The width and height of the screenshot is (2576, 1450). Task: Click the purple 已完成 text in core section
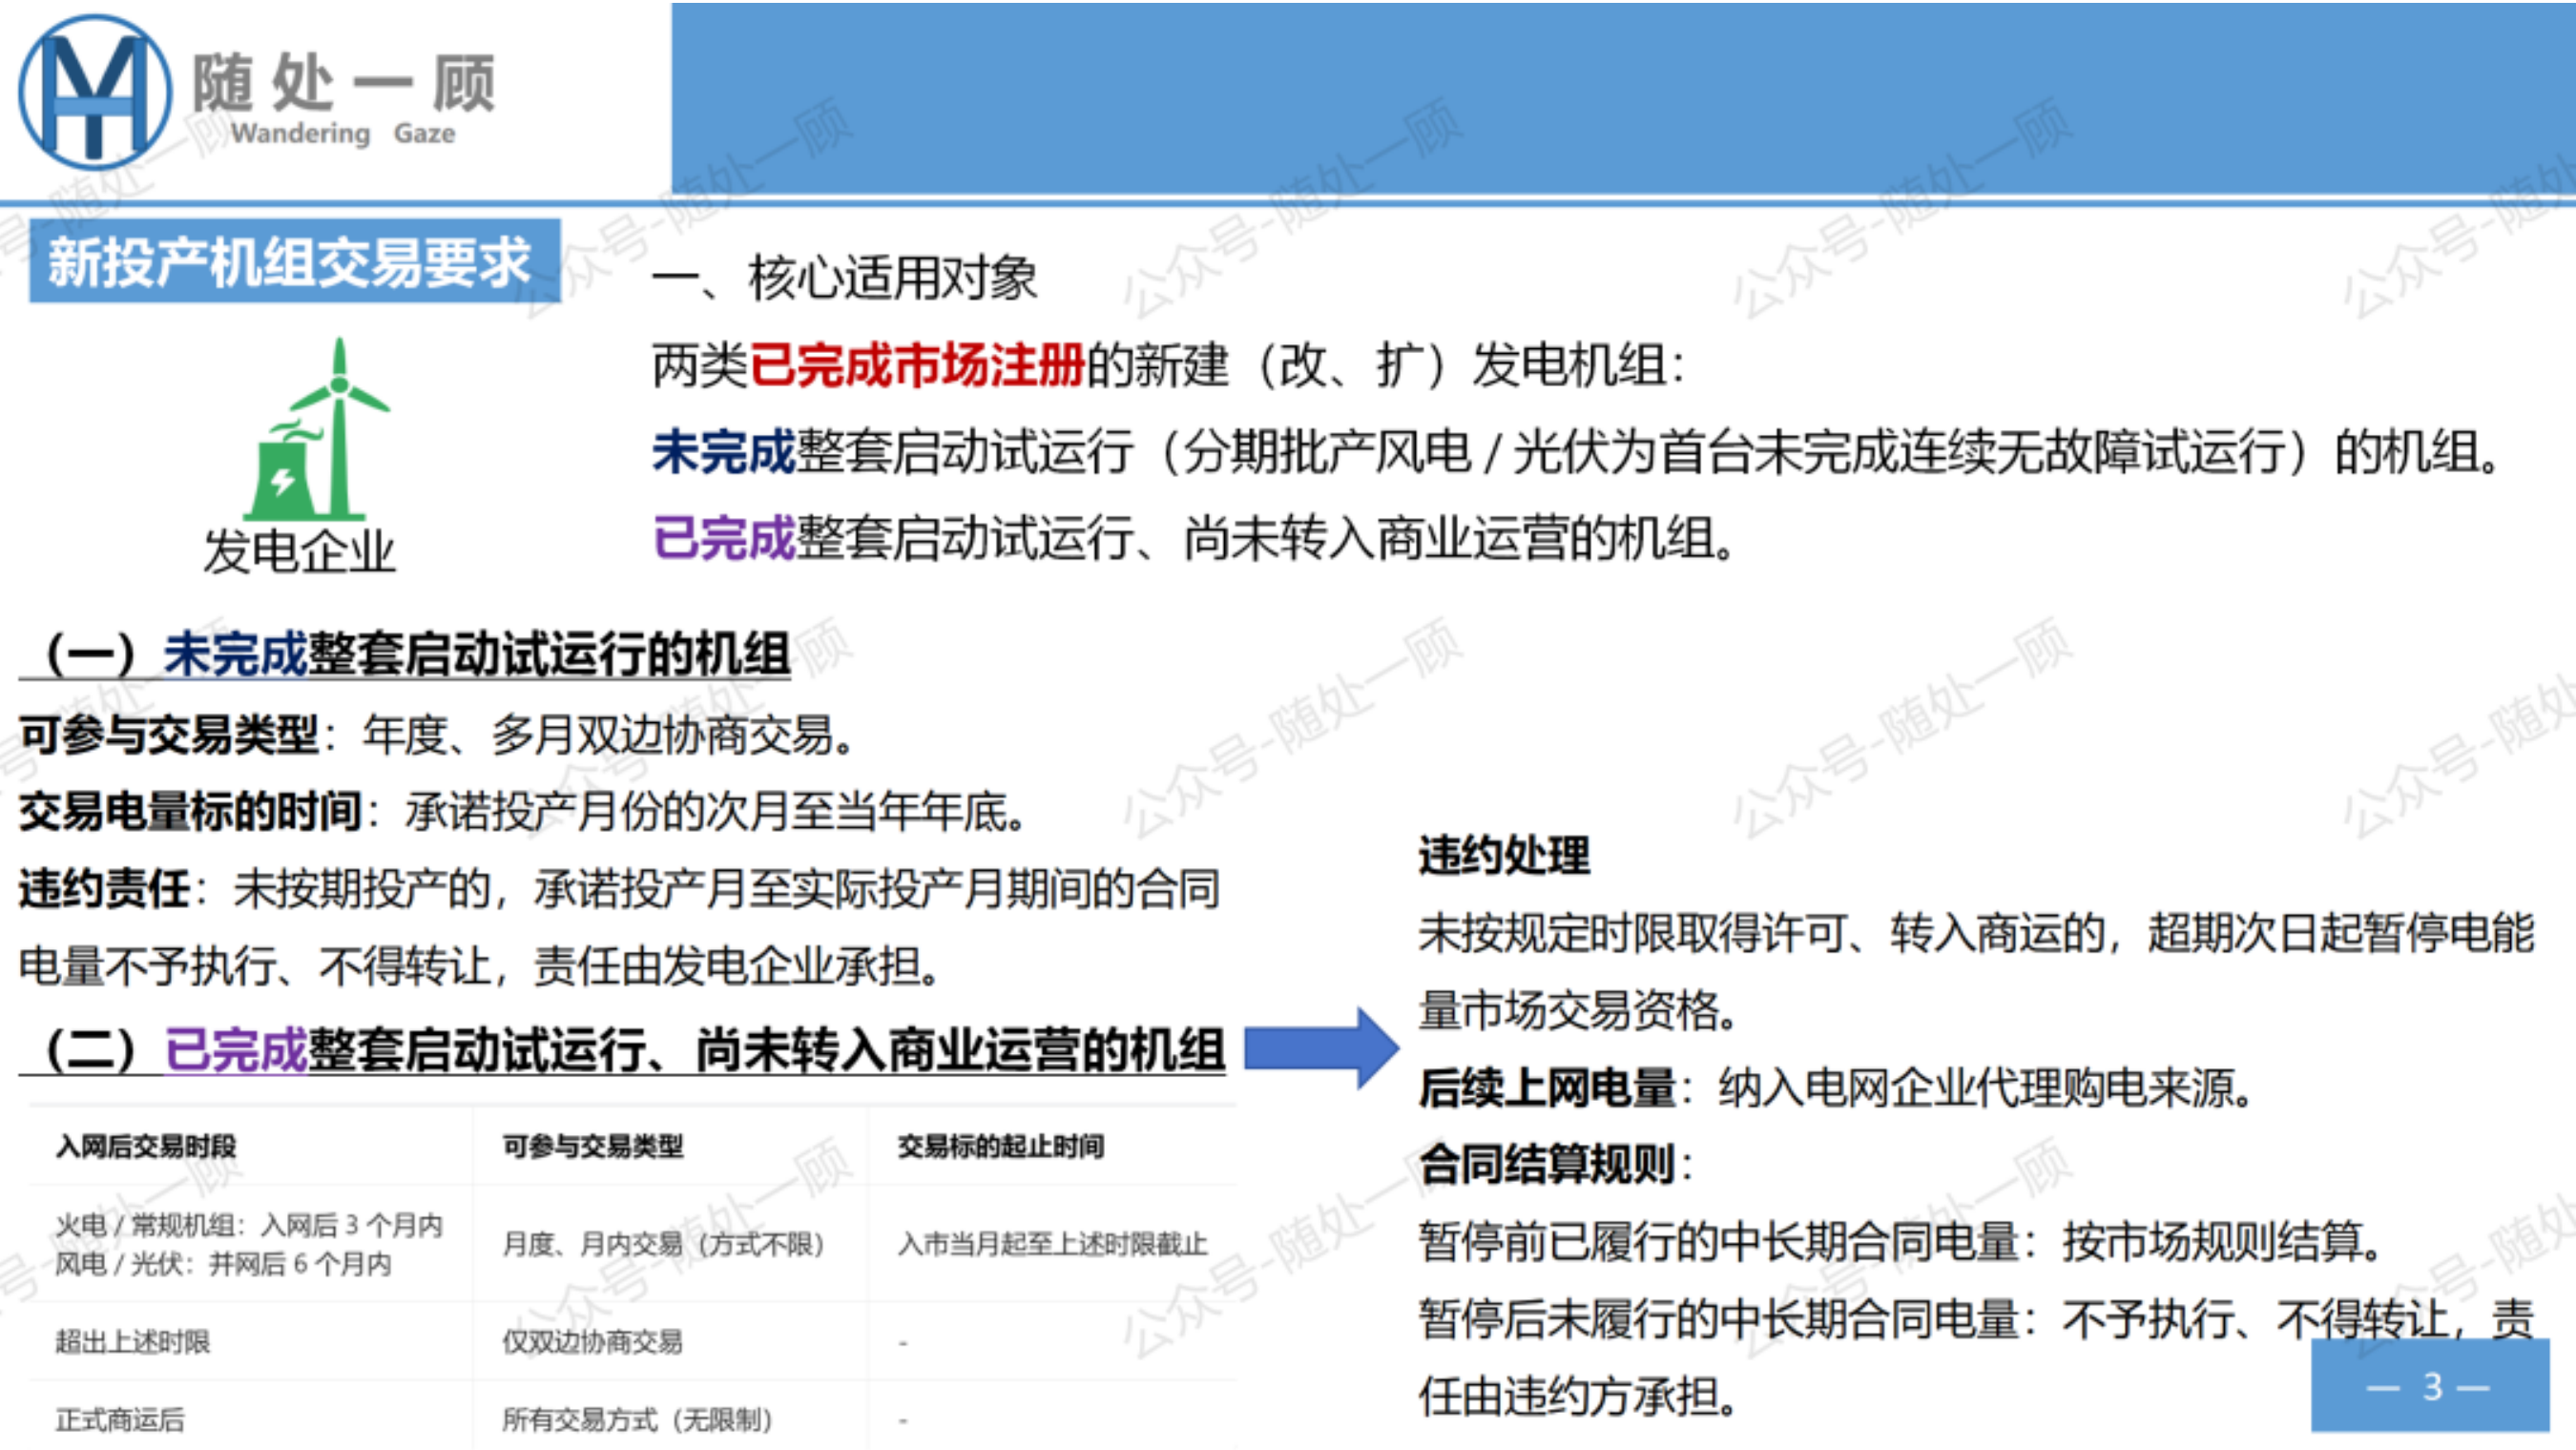(723, 538)
